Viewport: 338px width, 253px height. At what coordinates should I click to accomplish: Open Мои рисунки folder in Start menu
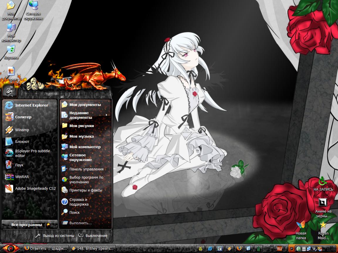(86, 126)
